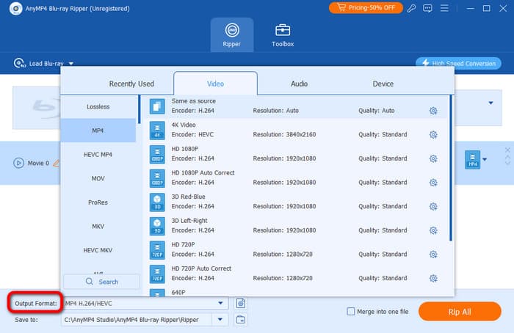Play the Movie 0 title

click(18, 163)
